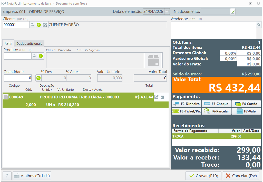Click the Vendedor input field
The width and height of the screenshot is (263, 182).
pos(213,25)
